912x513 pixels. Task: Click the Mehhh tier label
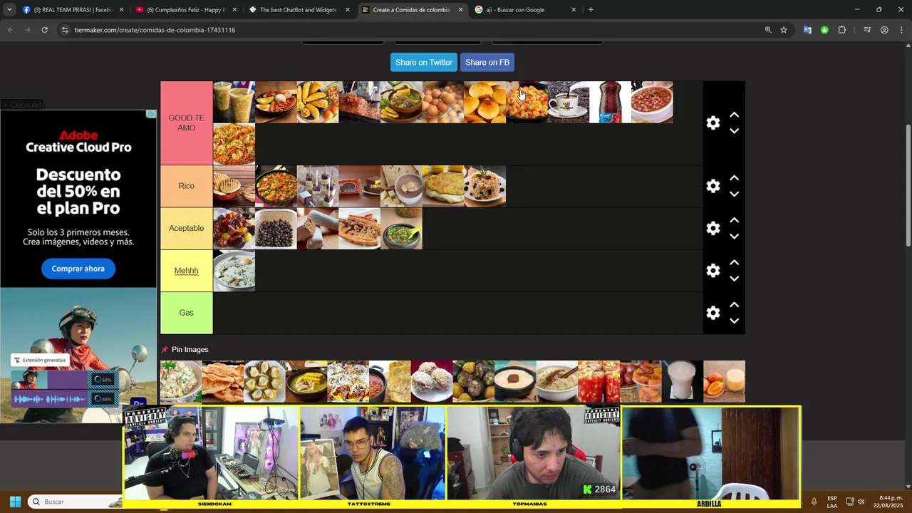coord(186,271)
